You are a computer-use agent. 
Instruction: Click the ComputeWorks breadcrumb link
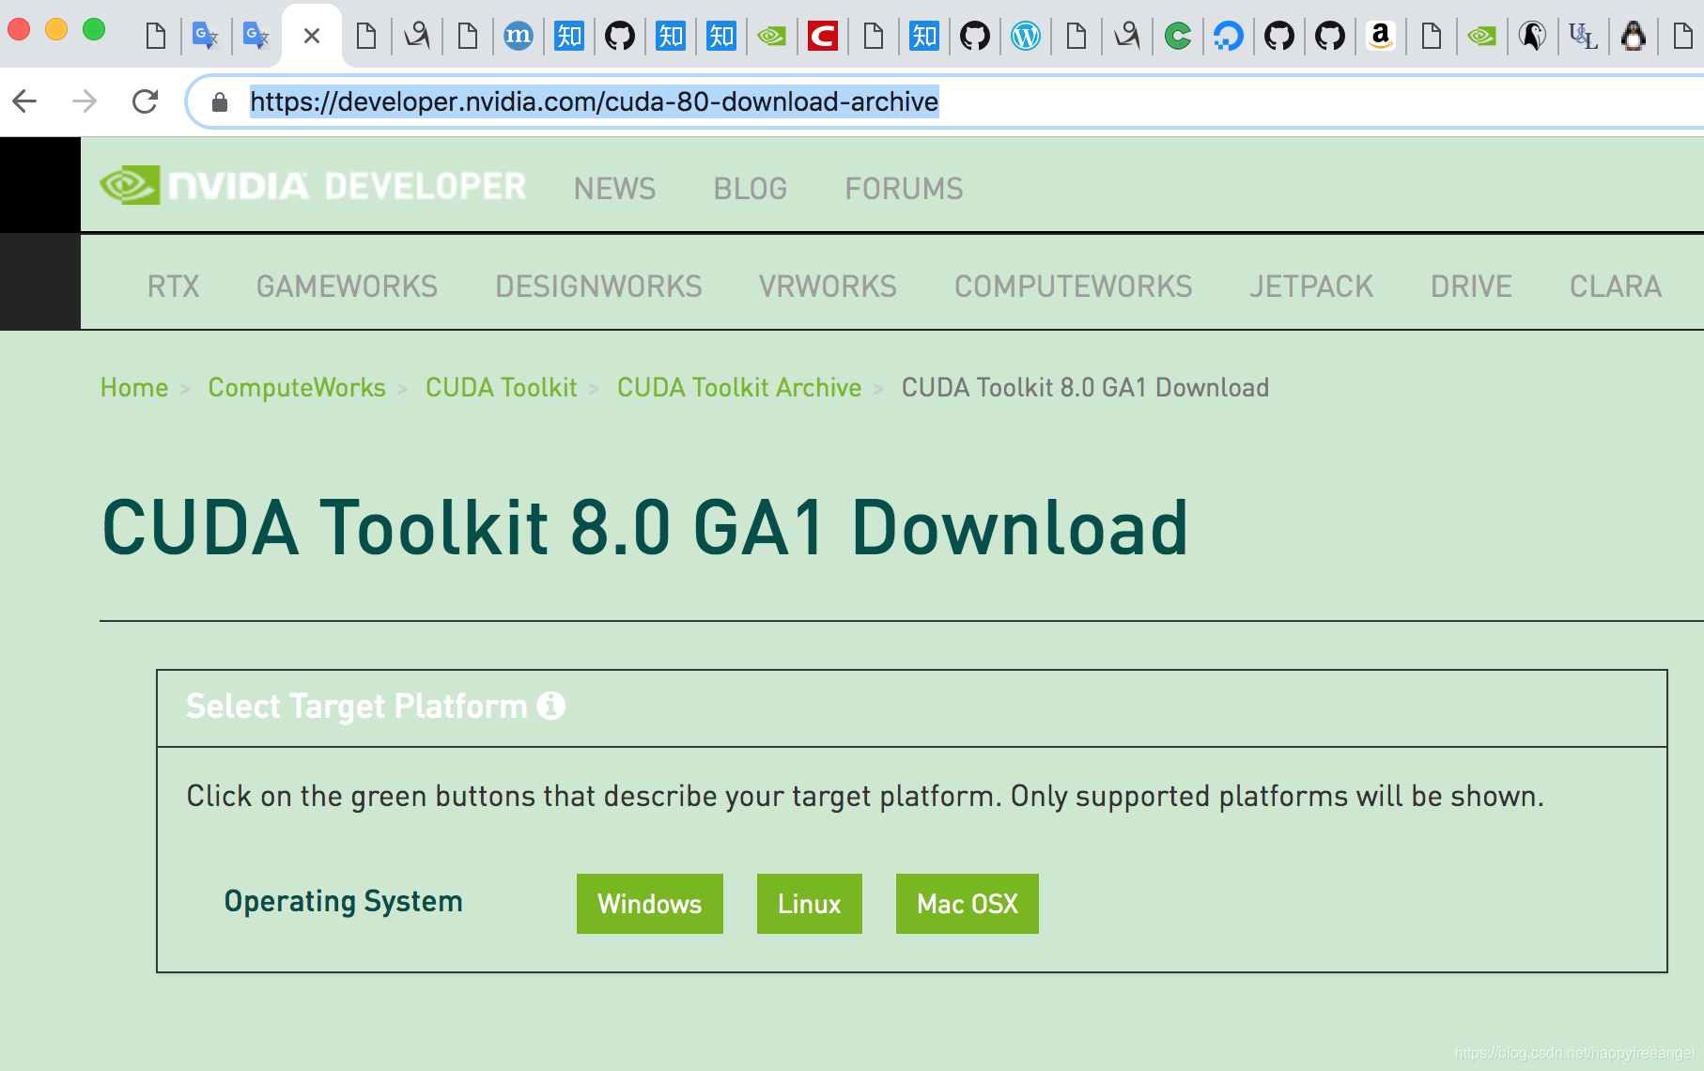(x=297, y=388)
